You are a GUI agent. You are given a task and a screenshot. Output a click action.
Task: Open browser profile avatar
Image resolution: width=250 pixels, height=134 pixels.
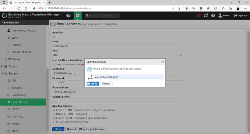238,8
